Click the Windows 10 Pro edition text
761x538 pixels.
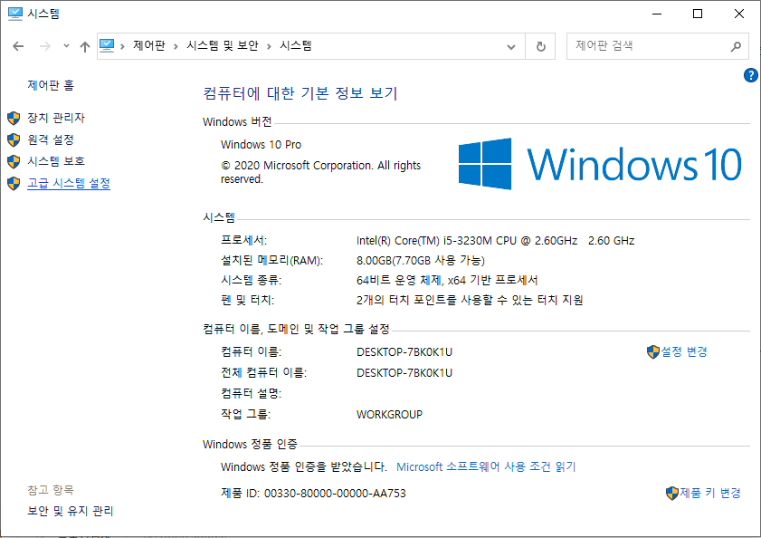[261, 144]
